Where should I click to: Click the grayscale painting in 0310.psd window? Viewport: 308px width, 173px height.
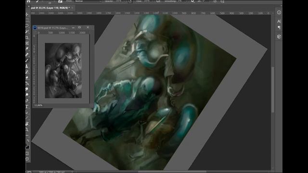(x=63, y=71)
